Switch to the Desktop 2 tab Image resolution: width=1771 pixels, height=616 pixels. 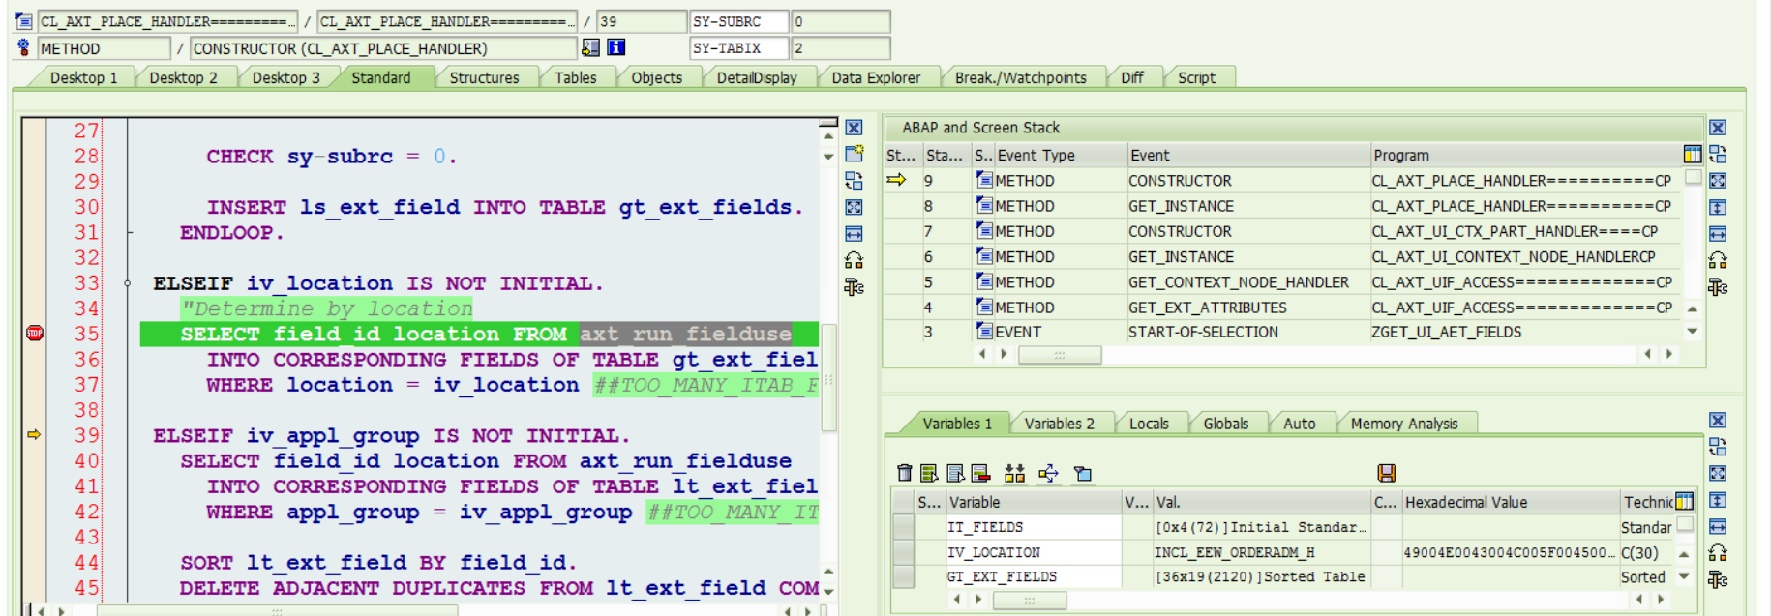(183, 77)
